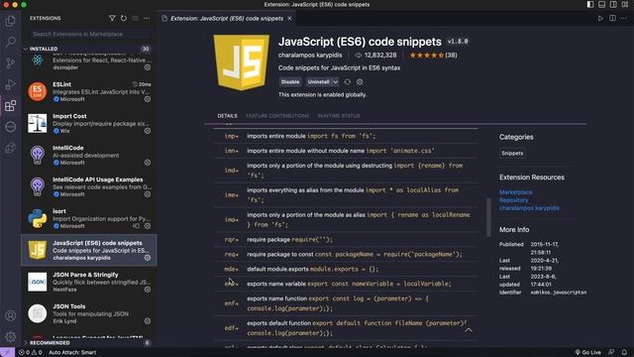This screenshot has width=634, height=357.
Task: Open Accounts menu in activity bar
Action: [11, 315]
